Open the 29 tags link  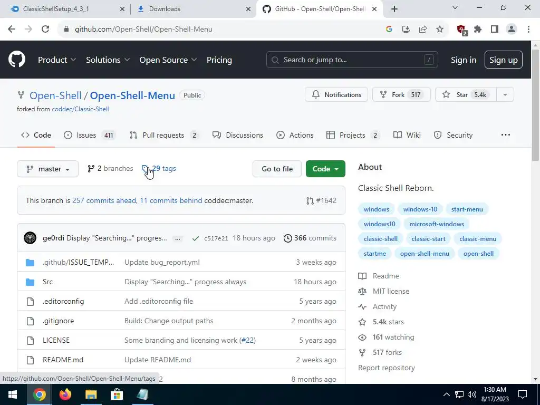[x=159, y=168]
